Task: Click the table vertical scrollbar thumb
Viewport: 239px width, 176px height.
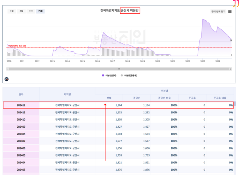Action: click(x=235, y=103)
